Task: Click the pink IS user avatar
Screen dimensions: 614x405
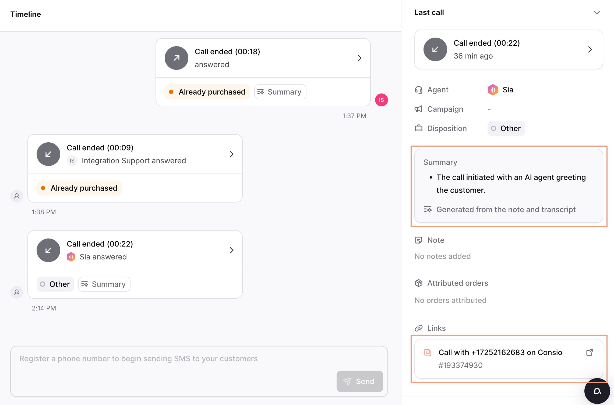Action: pos(381,100)
